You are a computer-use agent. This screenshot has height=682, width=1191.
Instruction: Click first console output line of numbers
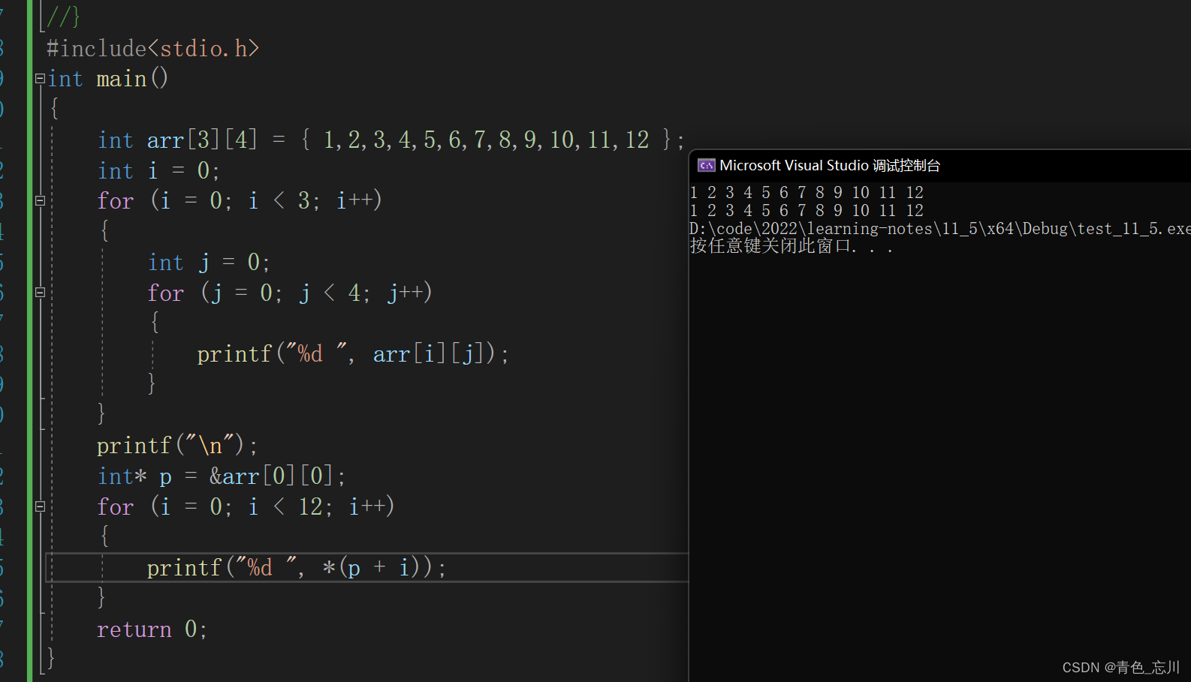(807, 193)
